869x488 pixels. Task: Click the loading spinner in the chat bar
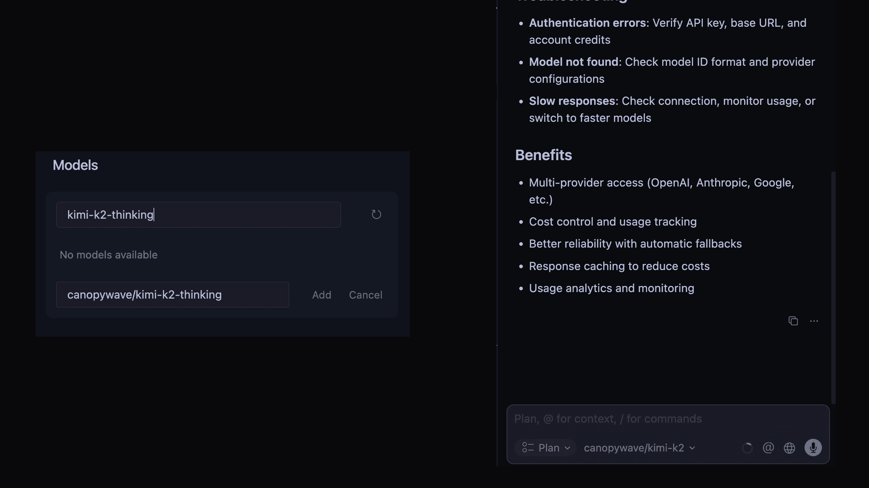coord(747,448)
